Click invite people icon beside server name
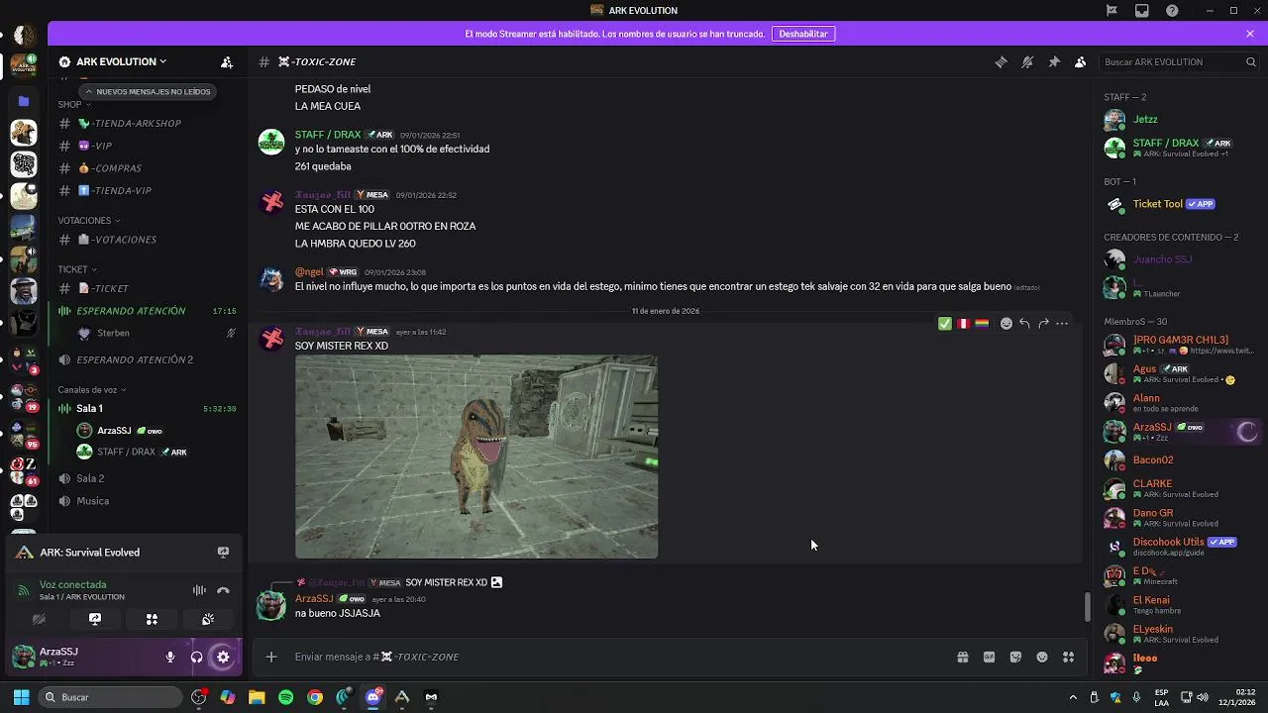This screenshot has height=713, width=1268. (227, 61)
